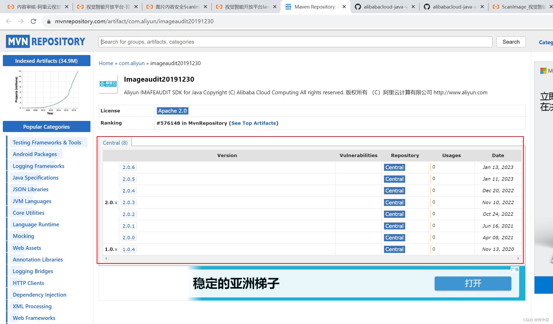Click Central badge for version 1.0.4
Viewport: 553px width, 324px height.
tap(394, 249)
